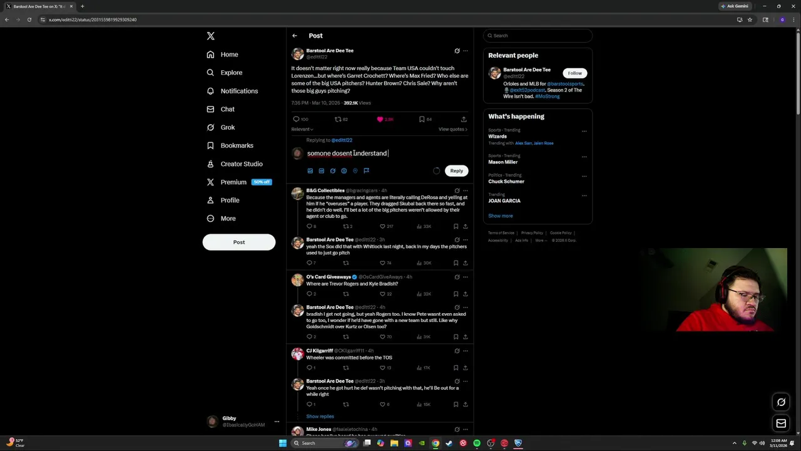Unlike the main post with pink heart
The image size is (801, 451).
pyautogui.click(x=386, y=119)
